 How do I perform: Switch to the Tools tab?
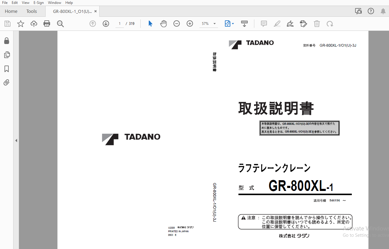tap(31, 11)
